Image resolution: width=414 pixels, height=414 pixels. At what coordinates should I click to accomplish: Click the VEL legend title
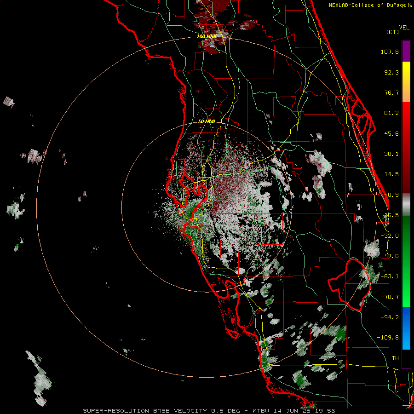pyautogui.click(x=404, y=28)
